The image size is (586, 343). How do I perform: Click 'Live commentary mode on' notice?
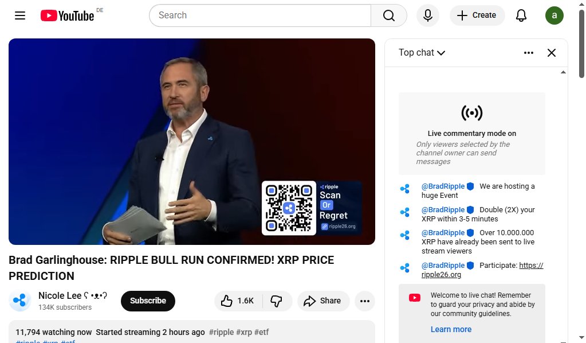[471, 134]
